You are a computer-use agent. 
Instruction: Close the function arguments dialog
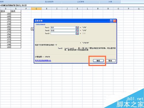tap(115, 21)
